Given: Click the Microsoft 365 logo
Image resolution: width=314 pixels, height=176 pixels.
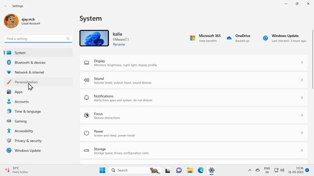Looking at the screenshot, I should tap(192, 38).
